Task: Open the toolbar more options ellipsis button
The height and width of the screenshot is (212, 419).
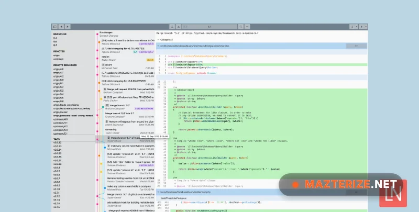Action: (x=247, y=27)
